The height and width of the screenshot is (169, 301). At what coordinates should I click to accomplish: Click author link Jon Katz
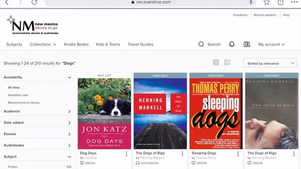pos(90,158)
